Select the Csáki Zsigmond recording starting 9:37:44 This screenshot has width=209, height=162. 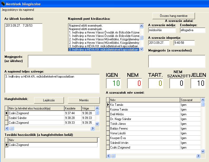pyautogui.click(x=50, y=113)
